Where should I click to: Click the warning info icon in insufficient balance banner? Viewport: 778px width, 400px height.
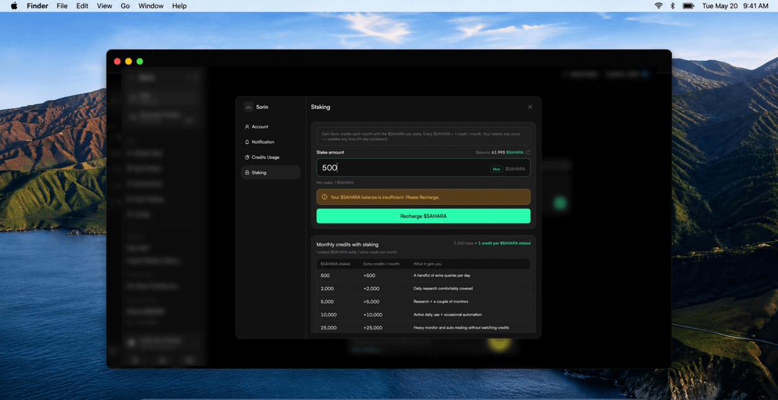[324, 197]
